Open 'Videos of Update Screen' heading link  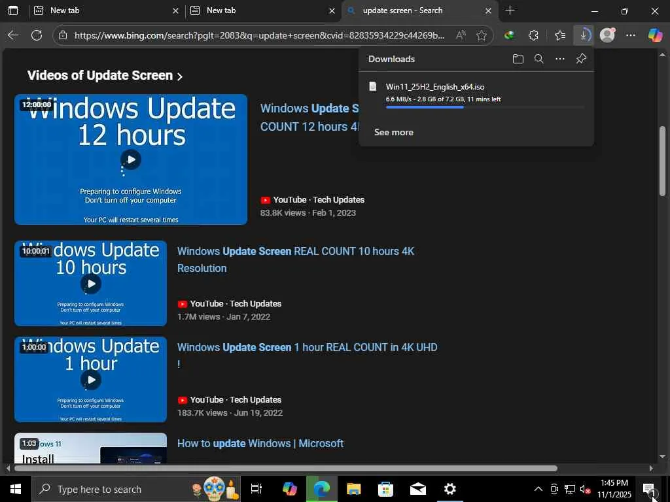coord(100,76)
